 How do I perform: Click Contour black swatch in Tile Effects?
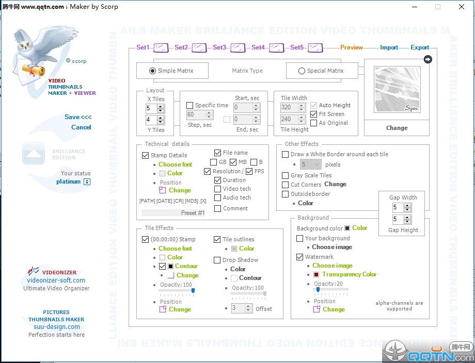pyautogui.click(x=170, y=266)
